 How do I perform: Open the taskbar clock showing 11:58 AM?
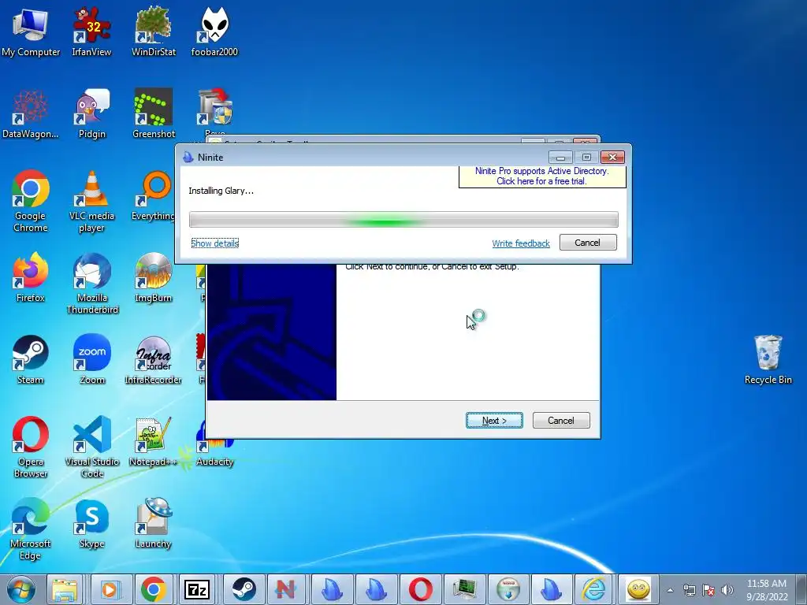(x=767, y=590)
